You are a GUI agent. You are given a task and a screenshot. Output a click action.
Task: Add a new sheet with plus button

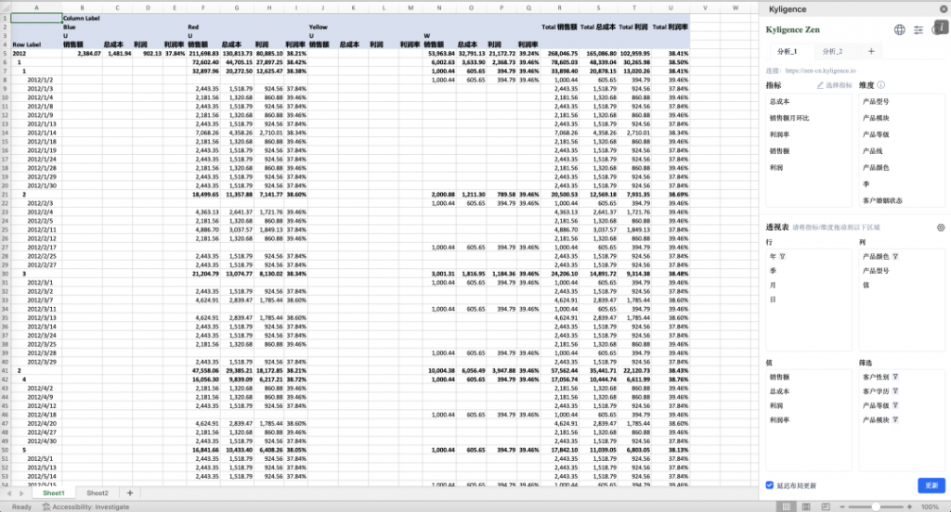(x=130, y=493)
